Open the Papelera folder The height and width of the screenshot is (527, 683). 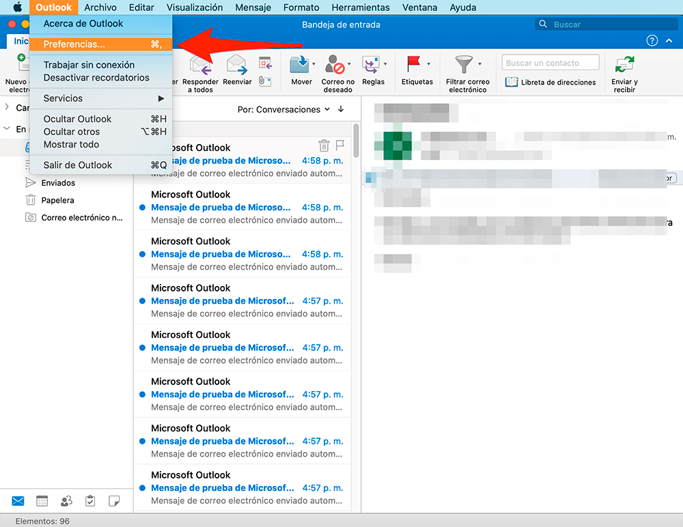[x=57, y=200]
